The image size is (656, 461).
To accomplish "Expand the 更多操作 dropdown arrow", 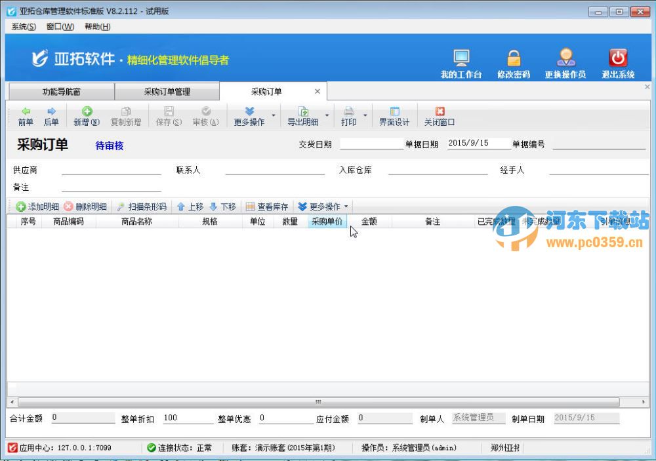I will 274,116.
